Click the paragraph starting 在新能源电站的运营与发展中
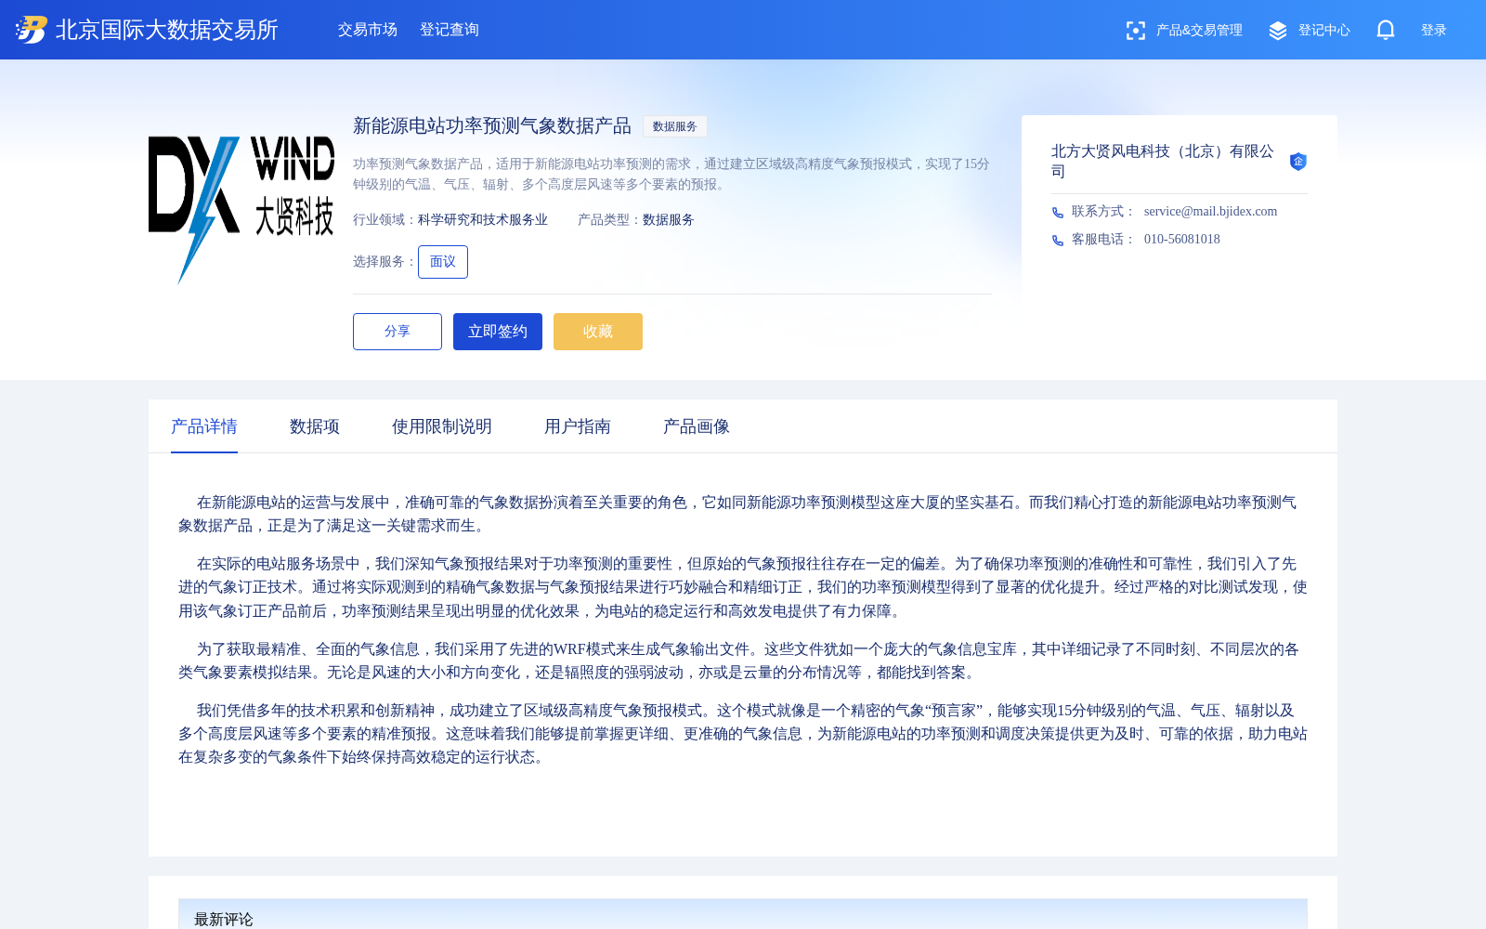1486x929 pixels. pyautogui.click(x=743, y=514)
